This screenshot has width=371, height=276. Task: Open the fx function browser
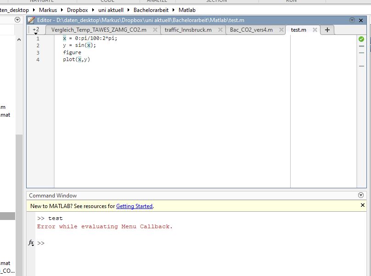(x=31, y=242)
